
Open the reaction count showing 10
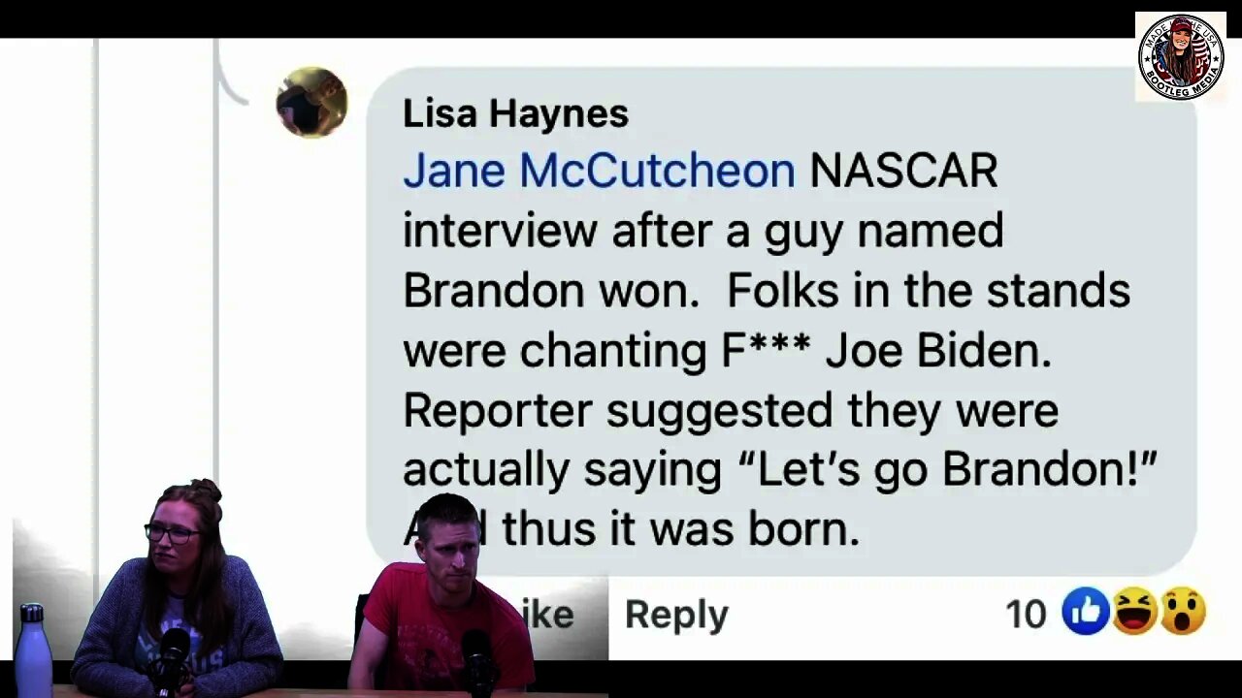click(1026, 615)
